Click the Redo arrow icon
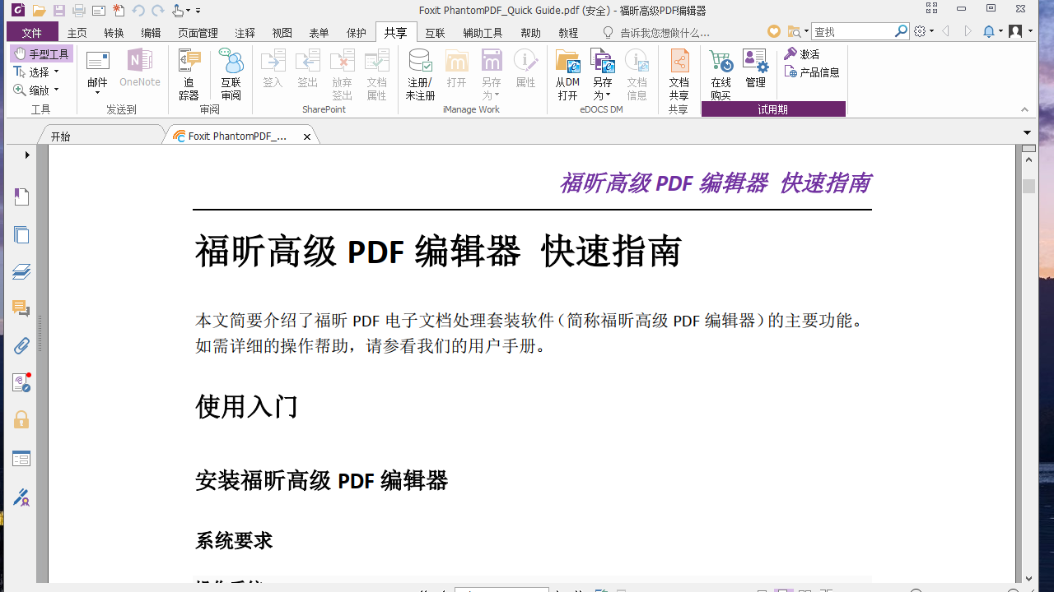 (x=158, y=11)
